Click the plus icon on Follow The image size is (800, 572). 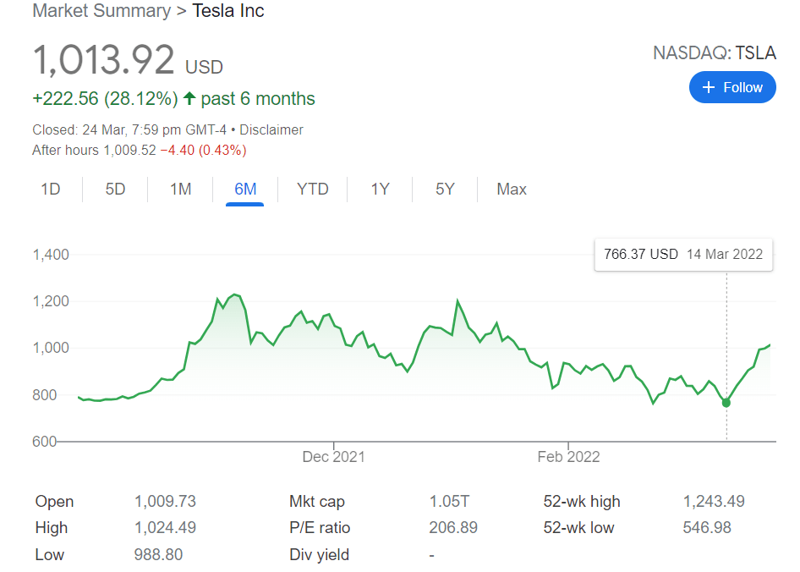710,87
